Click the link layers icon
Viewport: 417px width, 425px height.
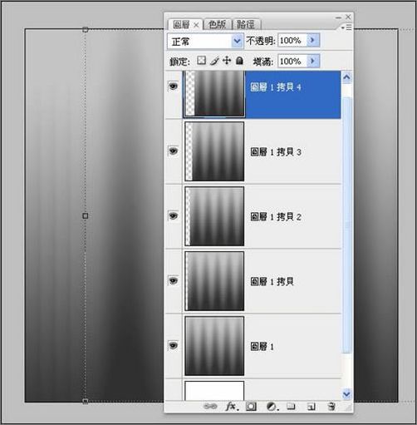(210, 407)
